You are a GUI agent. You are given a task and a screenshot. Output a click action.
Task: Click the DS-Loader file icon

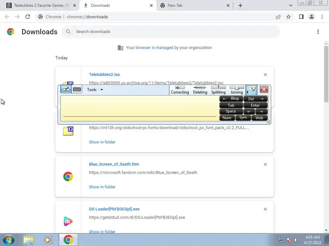68,221
